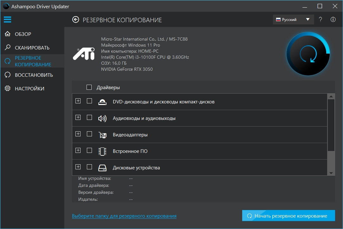Click the scrollbar down arrow
Viewport: 343px width, 229px height.
tap(331, 173)
